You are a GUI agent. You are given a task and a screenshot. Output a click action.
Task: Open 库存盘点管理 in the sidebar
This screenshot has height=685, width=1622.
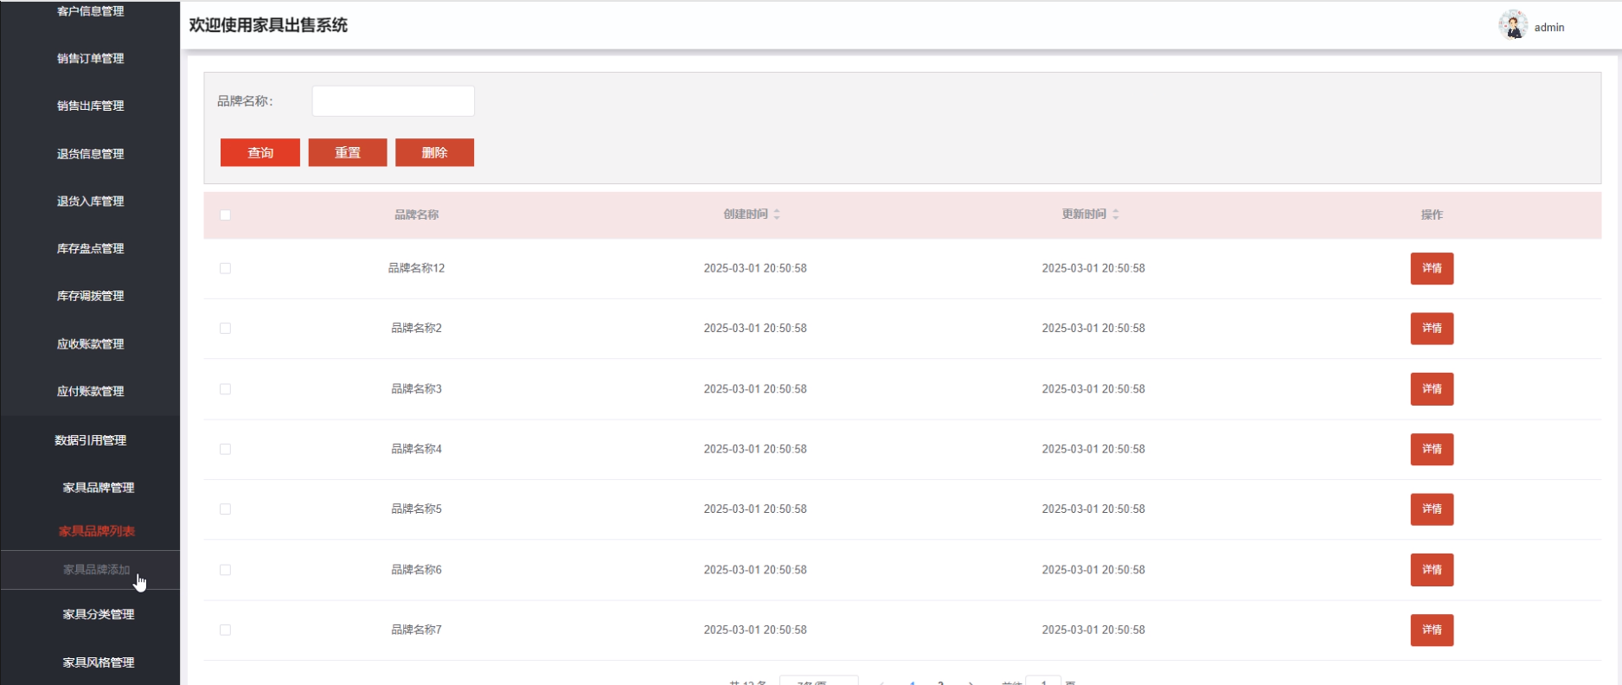(x=90, y=249)
